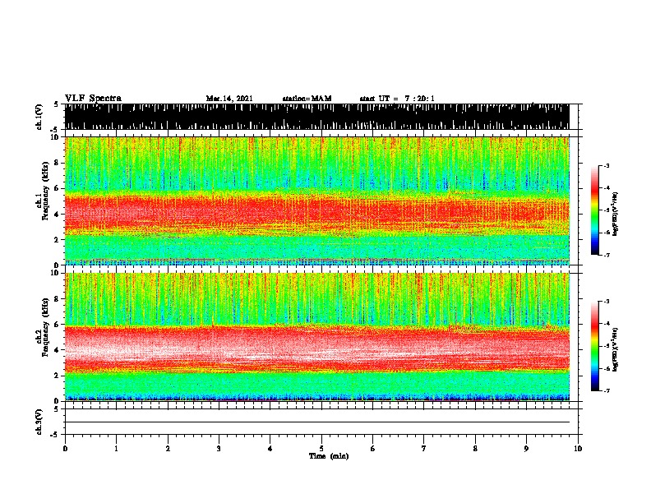Screen dimensions: 651x503
Task: Click the "-7" label on the ch.1 colorbar
Action: (x=607, y=255)
